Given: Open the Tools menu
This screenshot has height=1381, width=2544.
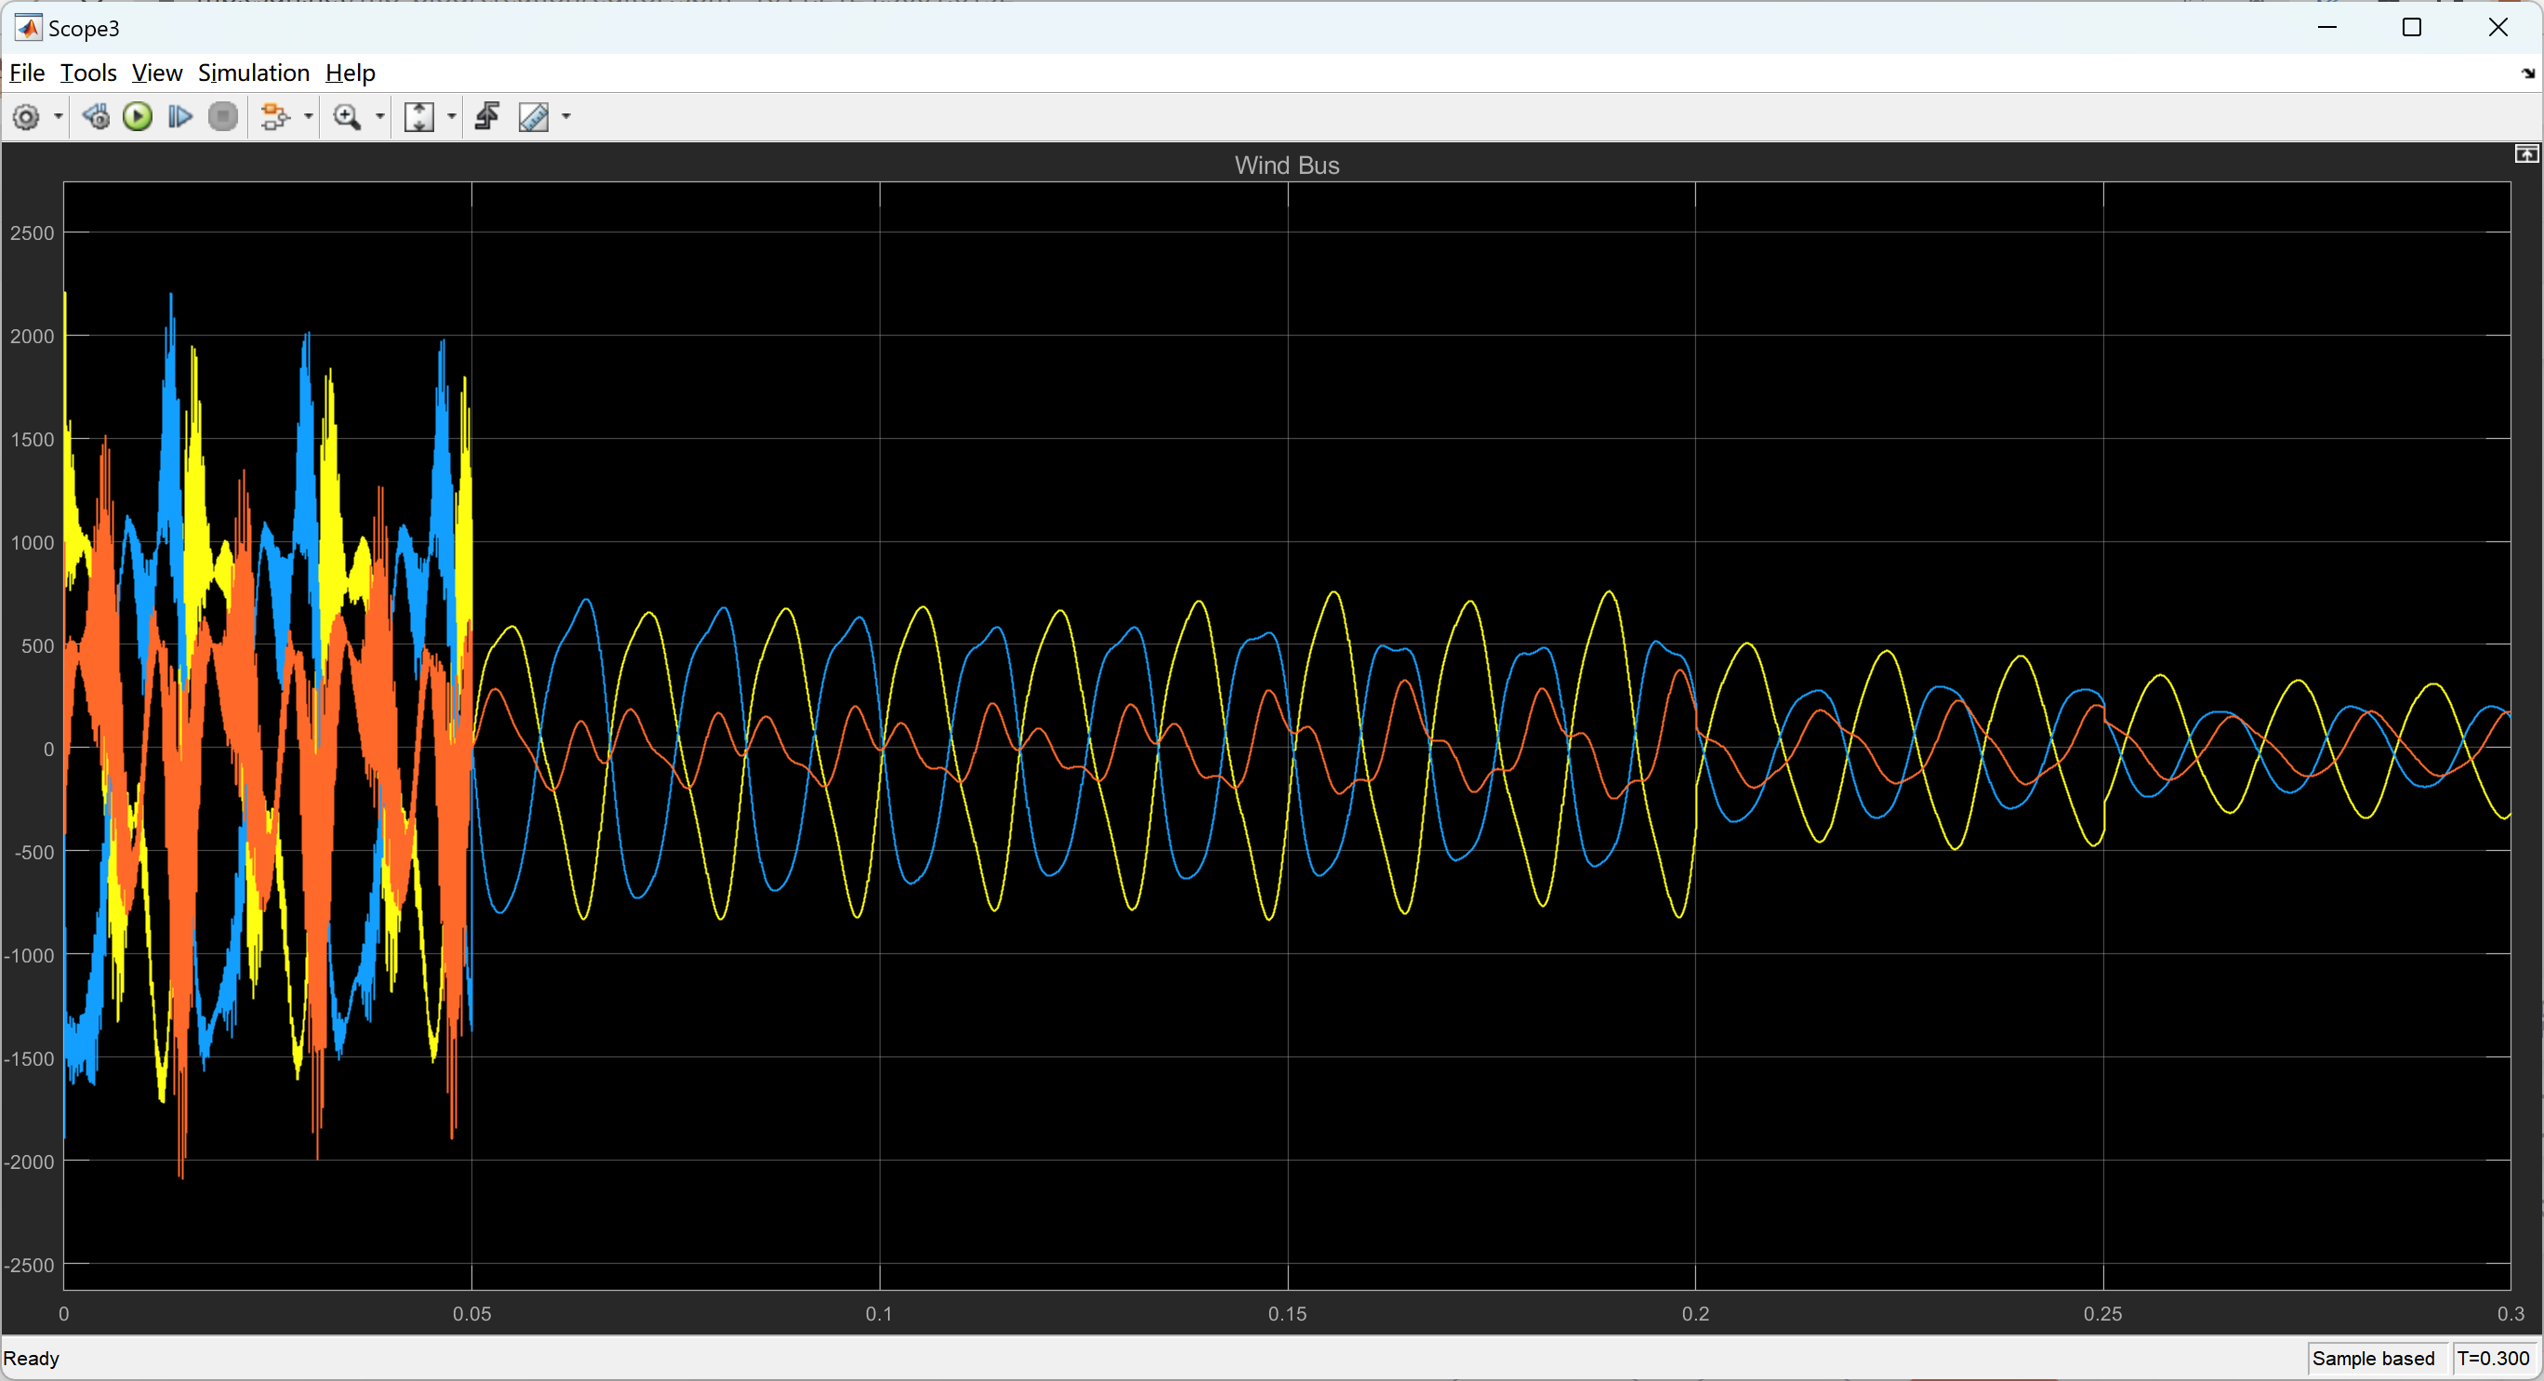Looking at the screenshot, I should [88, 73].
